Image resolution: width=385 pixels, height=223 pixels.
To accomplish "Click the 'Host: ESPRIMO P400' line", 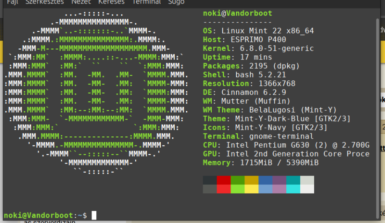I will (x=244, y=40).
